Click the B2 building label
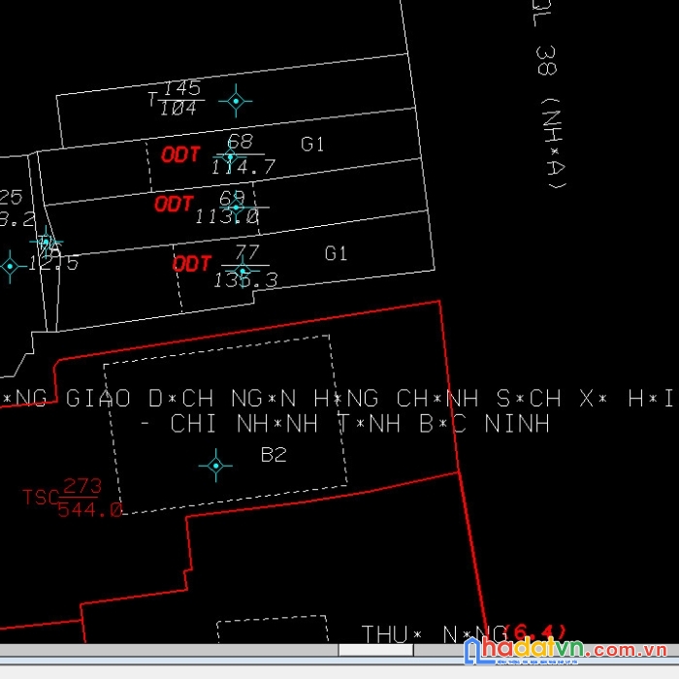 [274, 454]
